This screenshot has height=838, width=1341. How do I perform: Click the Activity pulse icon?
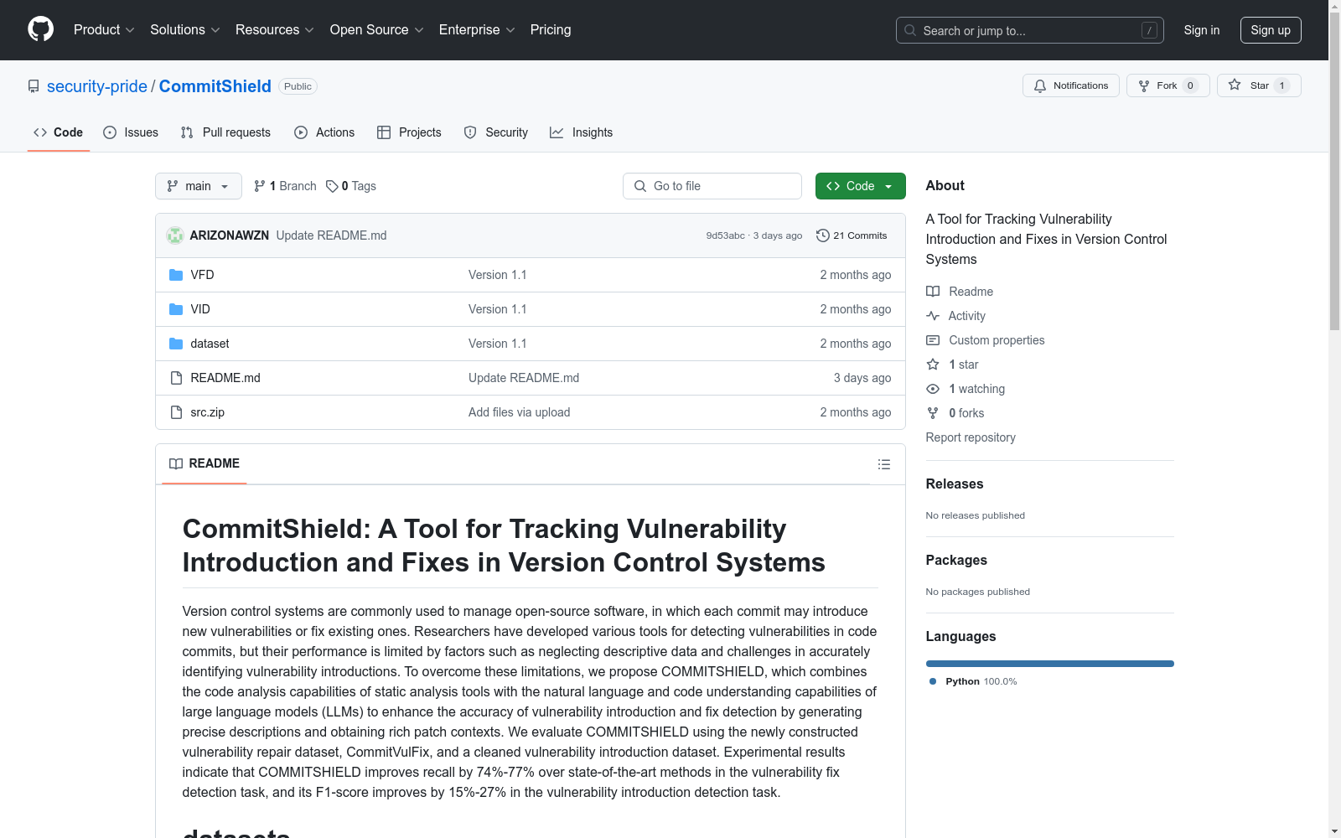[933, 316]
